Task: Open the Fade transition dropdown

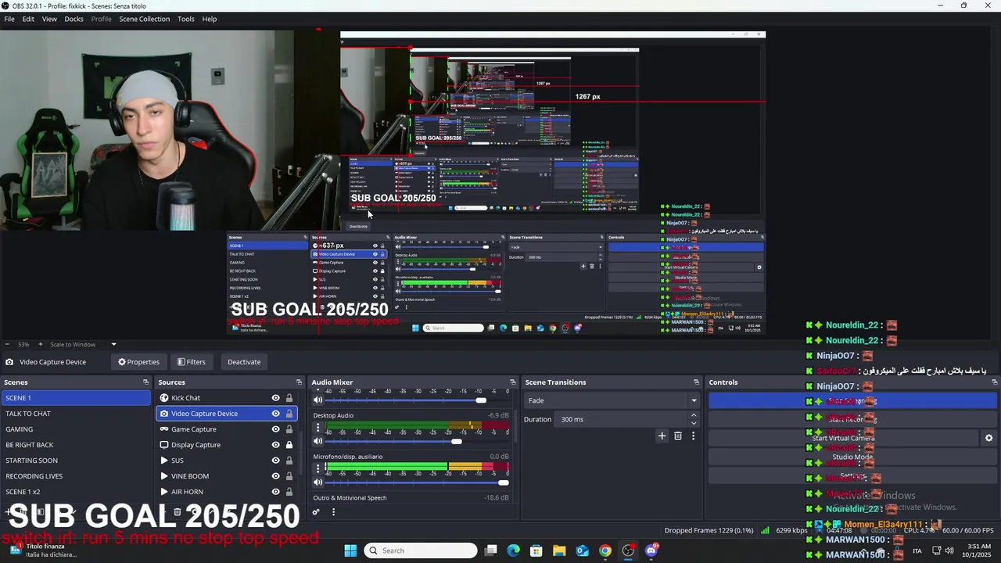Action: [612, 400]
